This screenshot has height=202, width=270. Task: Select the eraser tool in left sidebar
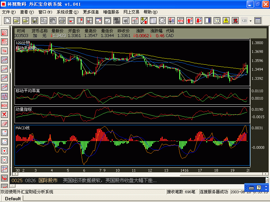[4, 124]
